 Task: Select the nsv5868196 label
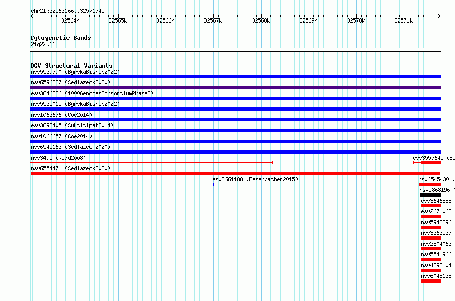pyautogui.click(x=437, y=190)
